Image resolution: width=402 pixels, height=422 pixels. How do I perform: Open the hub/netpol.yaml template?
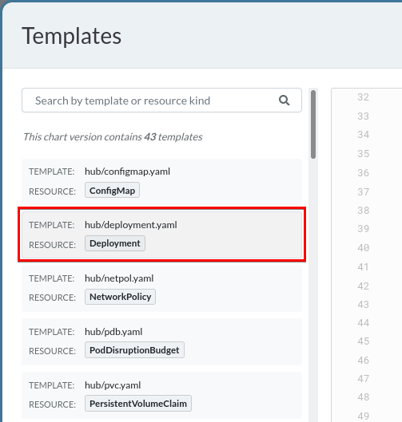[161, 288]
